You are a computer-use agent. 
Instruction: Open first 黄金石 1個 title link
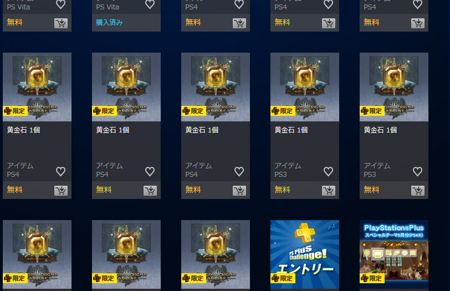pyautogui.click(x=23, y=130)
